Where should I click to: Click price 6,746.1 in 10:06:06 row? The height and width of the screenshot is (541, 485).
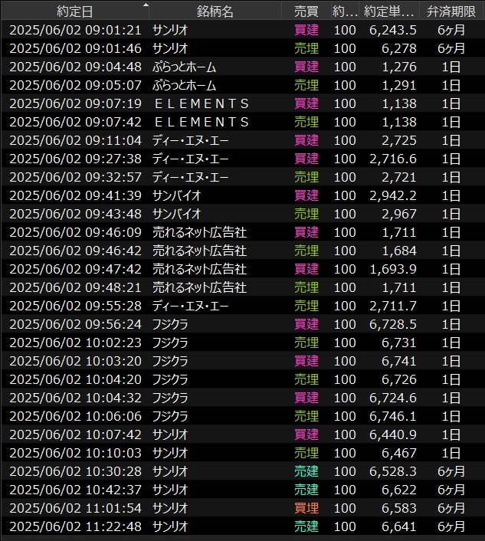point(393,416)
